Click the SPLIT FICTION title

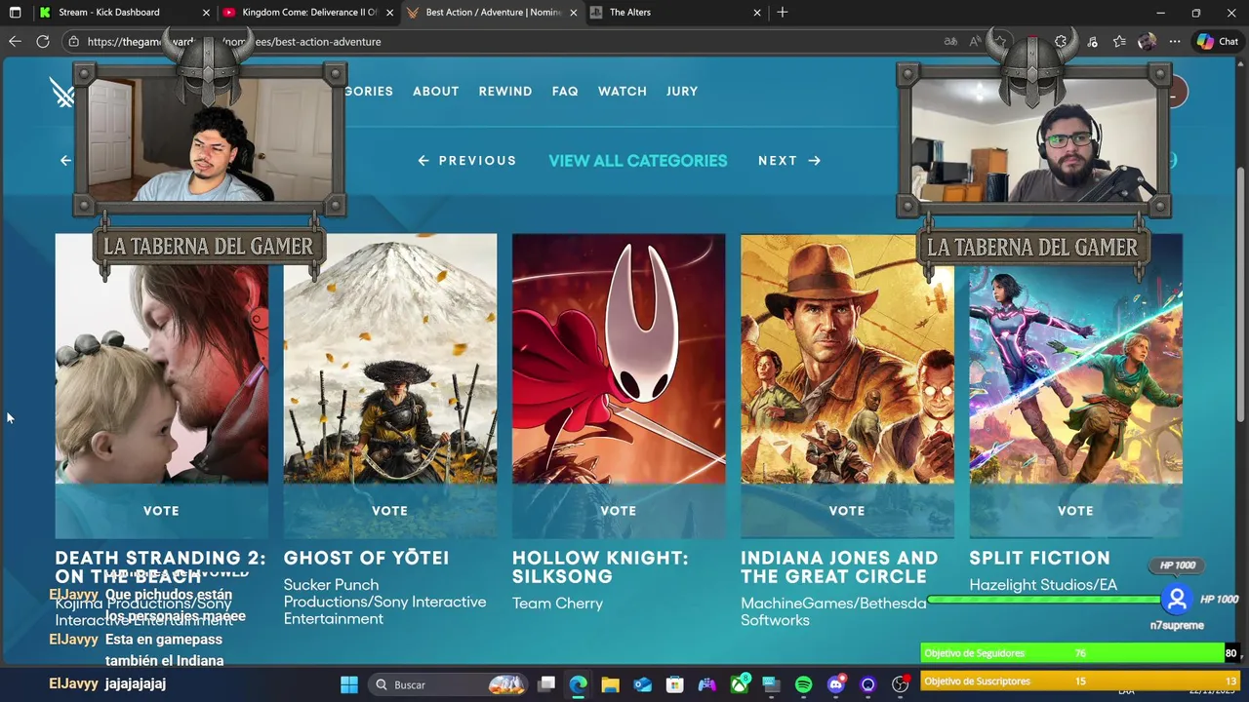point(1039,558)
